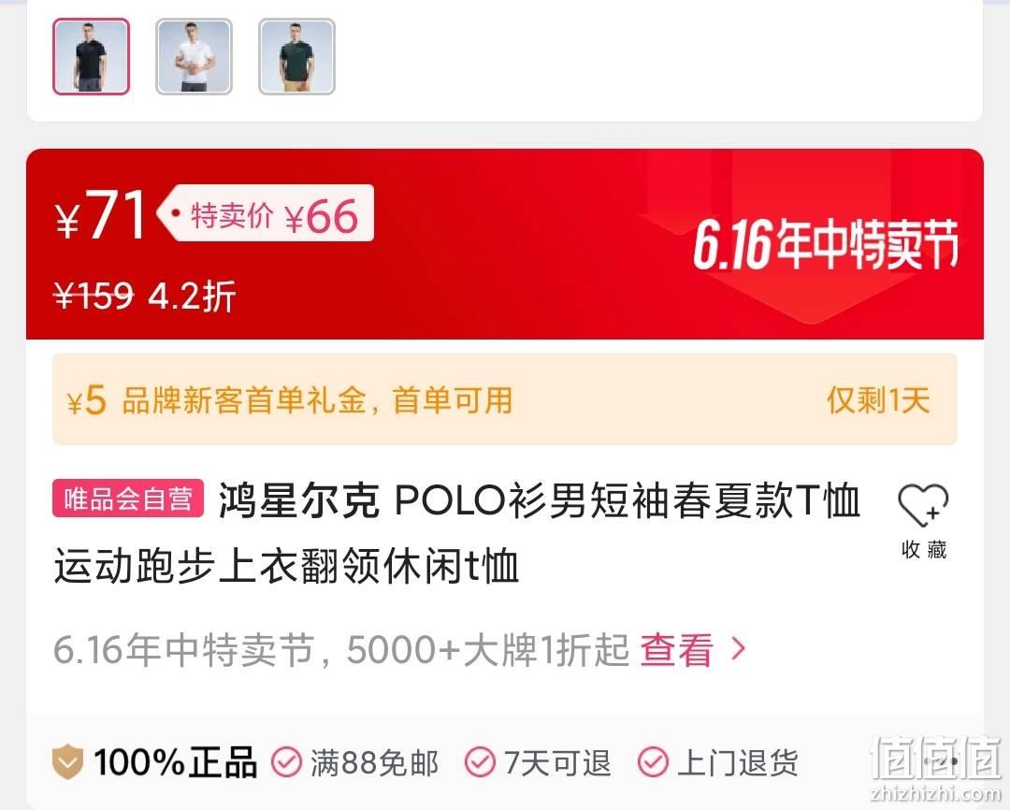Select the dark green polo shirt thumbnail
1010x810 pixels.
click(x=297, y=57)
